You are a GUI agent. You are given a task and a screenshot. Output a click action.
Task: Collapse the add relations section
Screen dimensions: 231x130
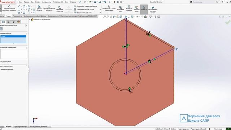tap(26, 66)
